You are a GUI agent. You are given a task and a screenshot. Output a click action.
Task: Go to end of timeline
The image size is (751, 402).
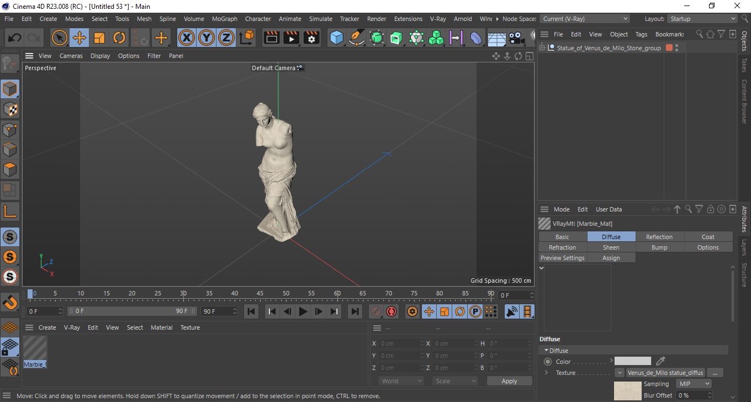click(x=355, y=311)
